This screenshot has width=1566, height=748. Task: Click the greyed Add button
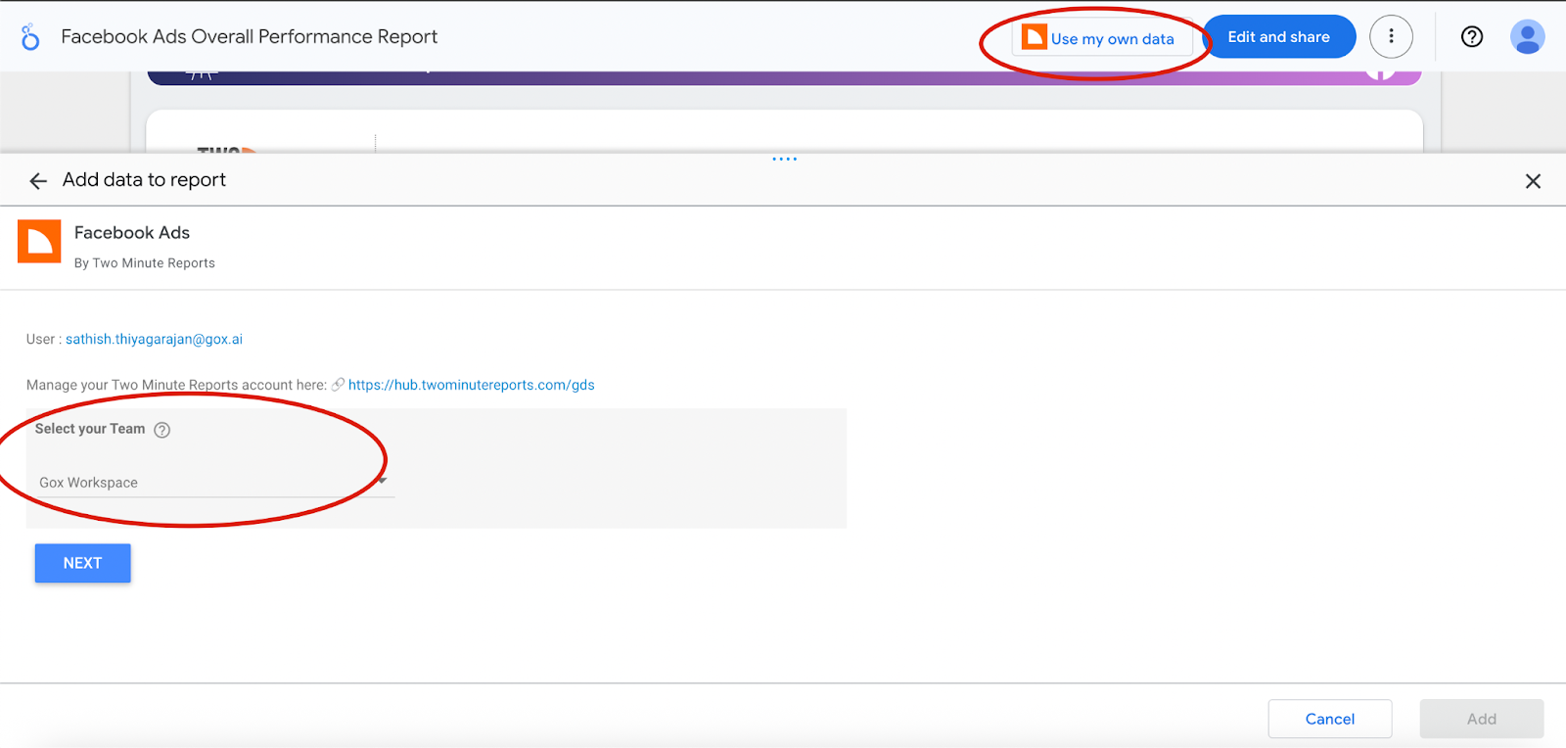(x=1482, y=719)
